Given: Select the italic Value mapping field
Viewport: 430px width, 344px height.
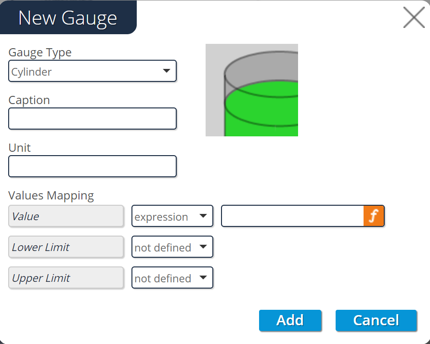Looking at the screenshot, I should (x=66, y=216).
